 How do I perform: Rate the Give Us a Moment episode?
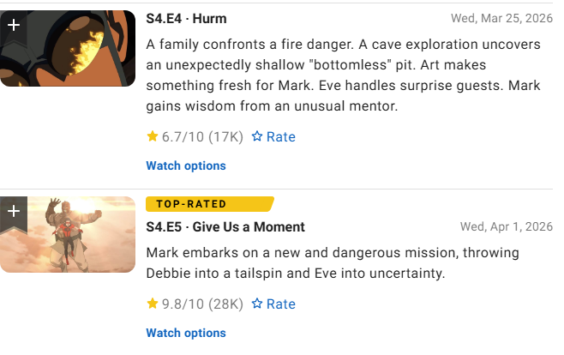click(273, 304)
